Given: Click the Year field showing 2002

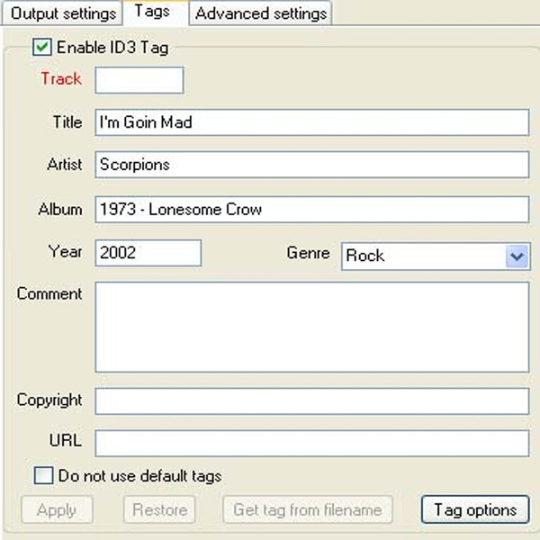Looking at the screenshot, I should pyautogui.click(x=148, y=253).
